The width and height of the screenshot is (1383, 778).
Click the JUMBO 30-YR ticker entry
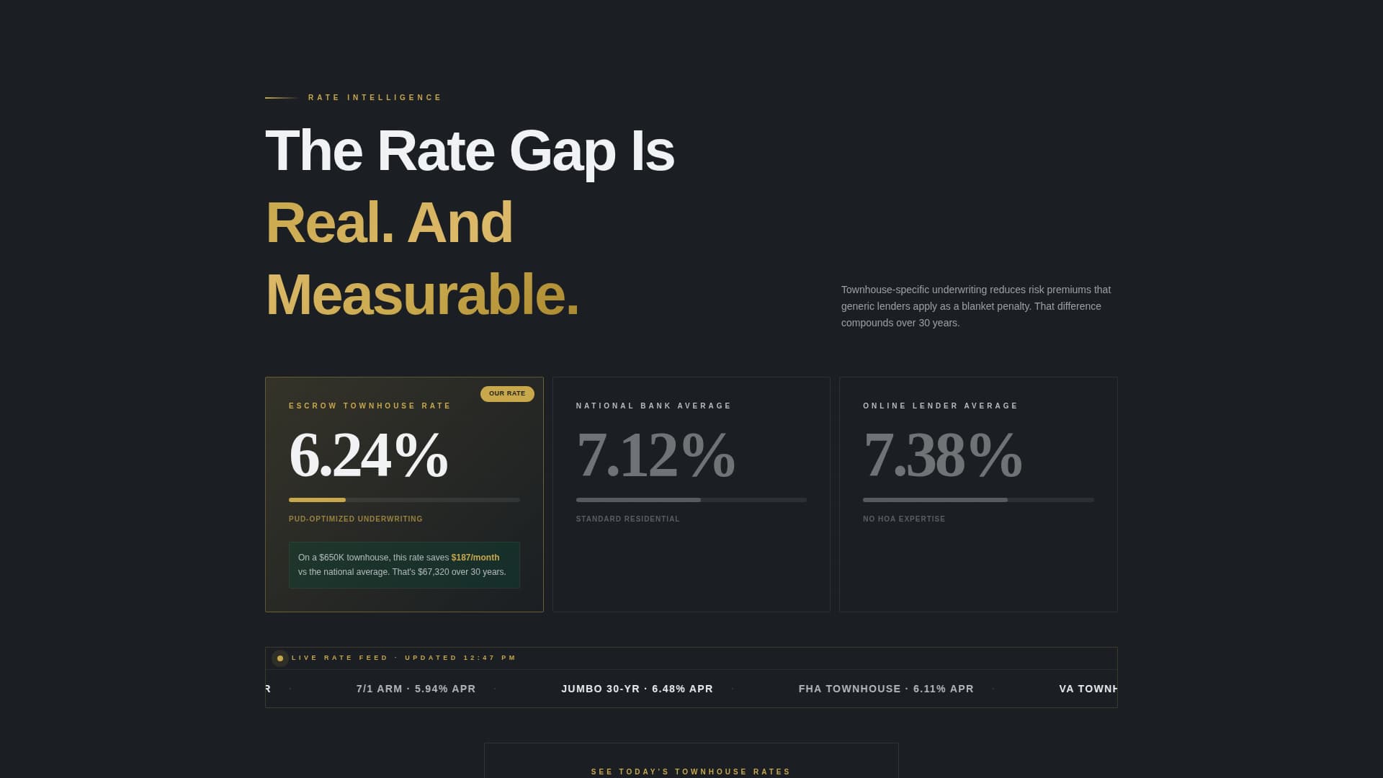(x=636, y=689)
